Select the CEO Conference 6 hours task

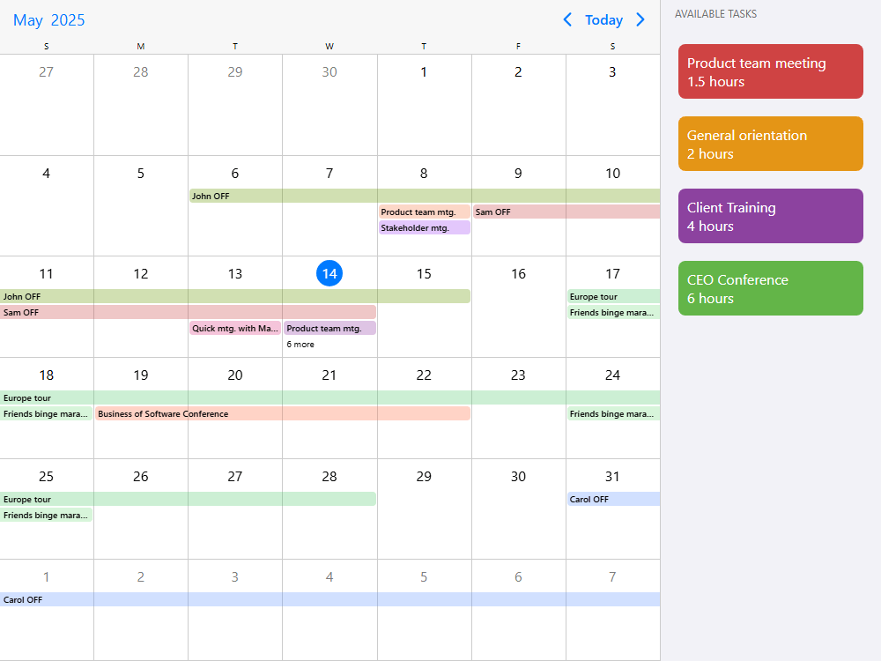coord(770,288)
